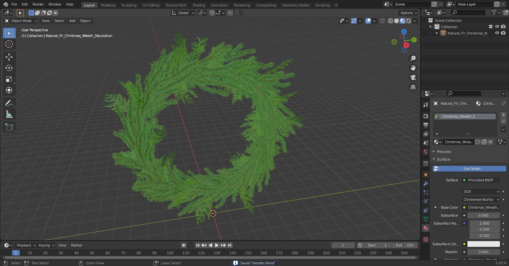Viewport: 509px width, 266px height.
Task: Select the Christmas_Wreath_1 material slot
Action: click(x=465, y=117)
